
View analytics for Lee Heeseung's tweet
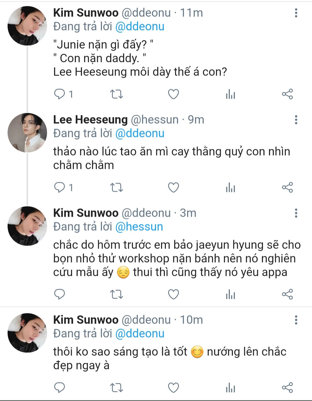230,188
